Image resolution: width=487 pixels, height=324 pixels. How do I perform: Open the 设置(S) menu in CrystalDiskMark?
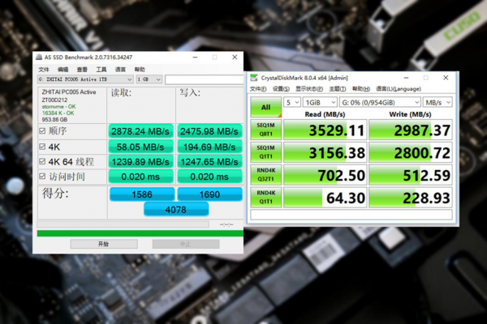pos(281,89)
